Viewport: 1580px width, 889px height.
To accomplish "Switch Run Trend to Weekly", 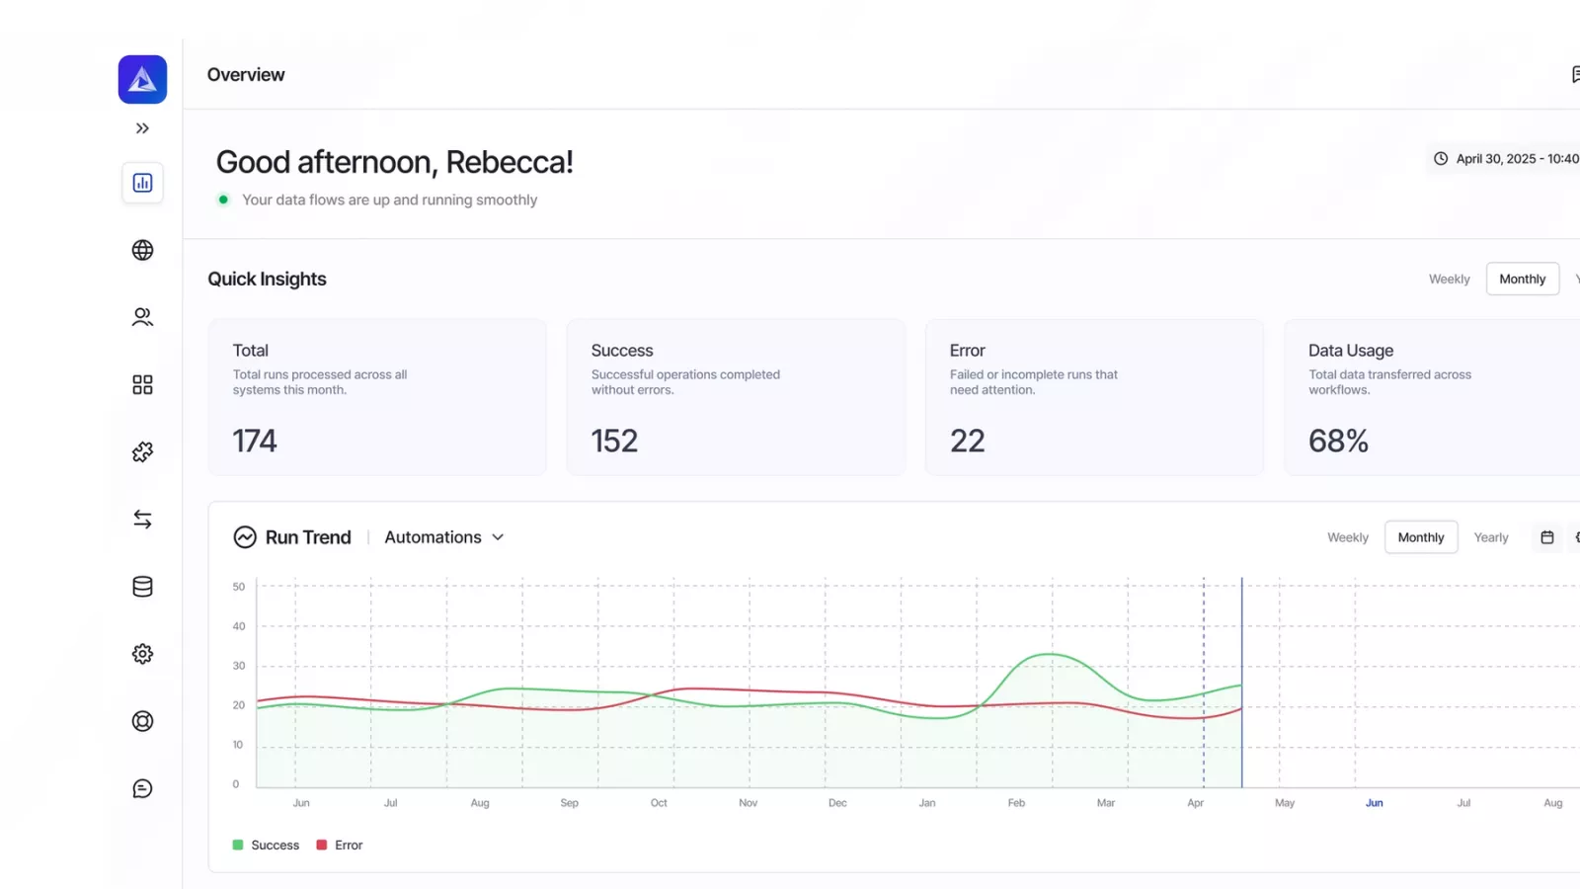I will coord(1347,537).
